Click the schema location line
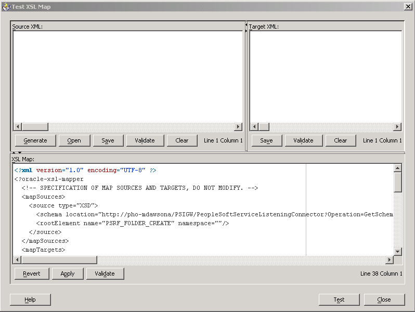 [x=214, y=214]
